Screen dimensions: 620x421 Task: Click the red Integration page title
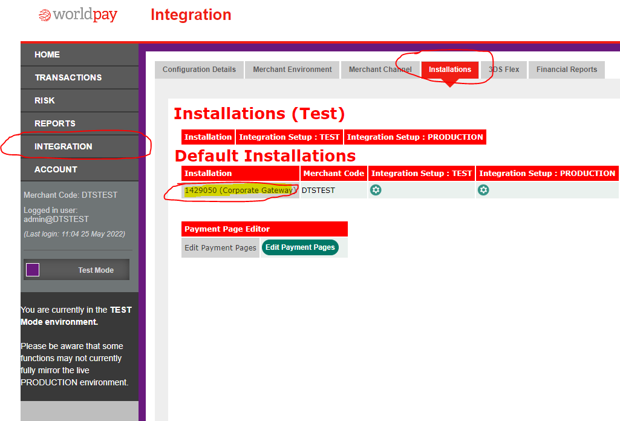coord(191,15)
